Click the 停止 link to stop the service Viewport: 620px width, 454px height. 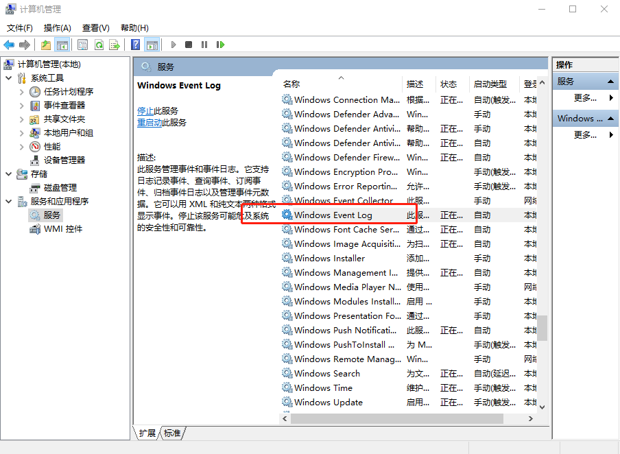145,110
